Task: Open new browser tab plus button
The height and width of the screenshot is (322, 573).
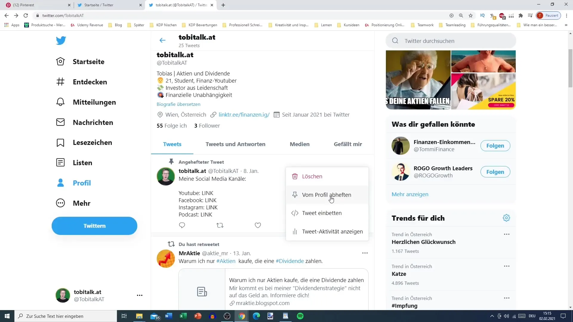Action: 223,5
